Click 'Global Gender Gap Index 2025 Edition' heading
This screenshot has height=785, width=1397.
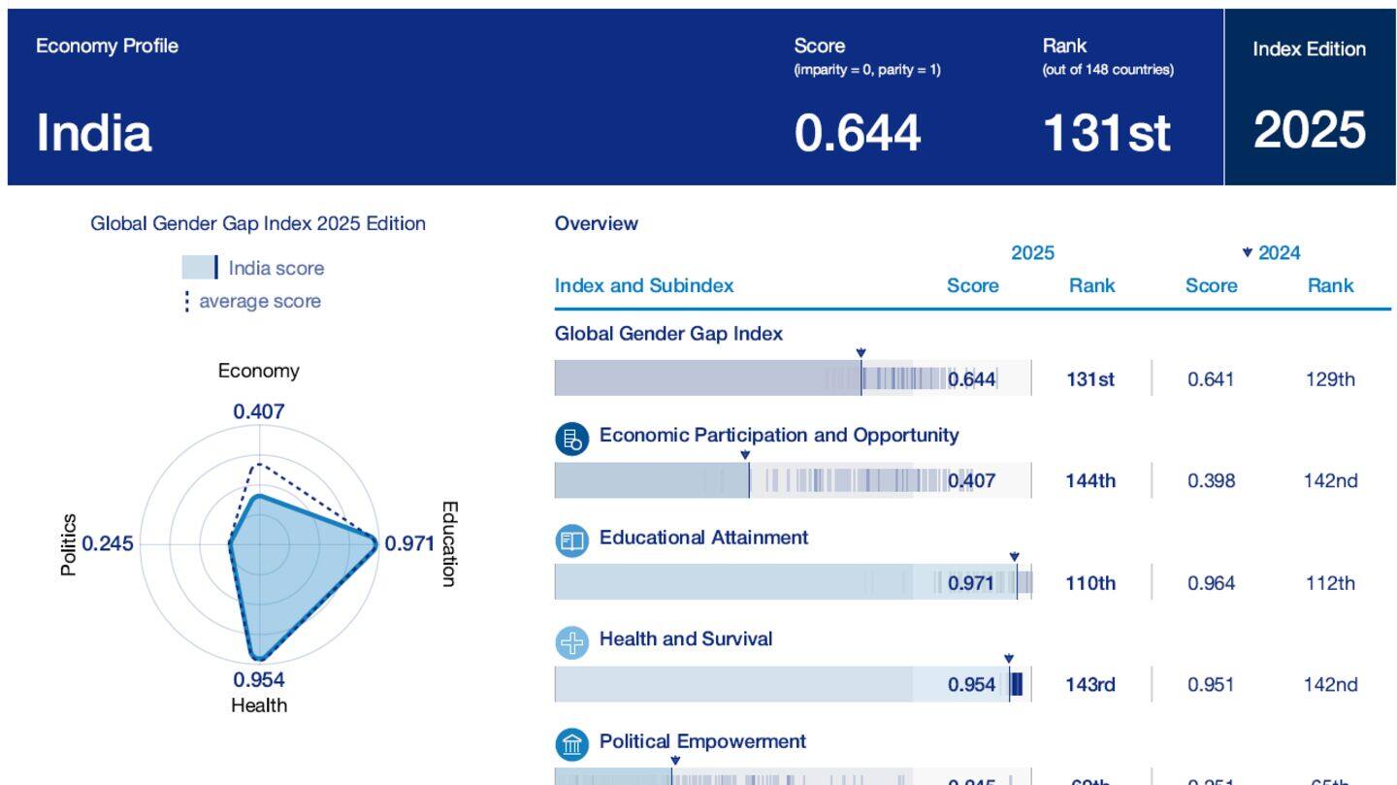point(258,223)
